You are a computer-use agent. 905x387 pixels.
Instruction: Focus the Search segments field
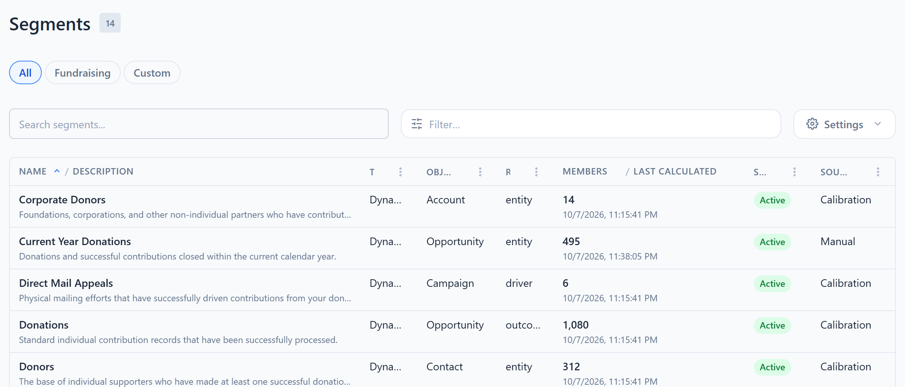[x=199, y=124]
